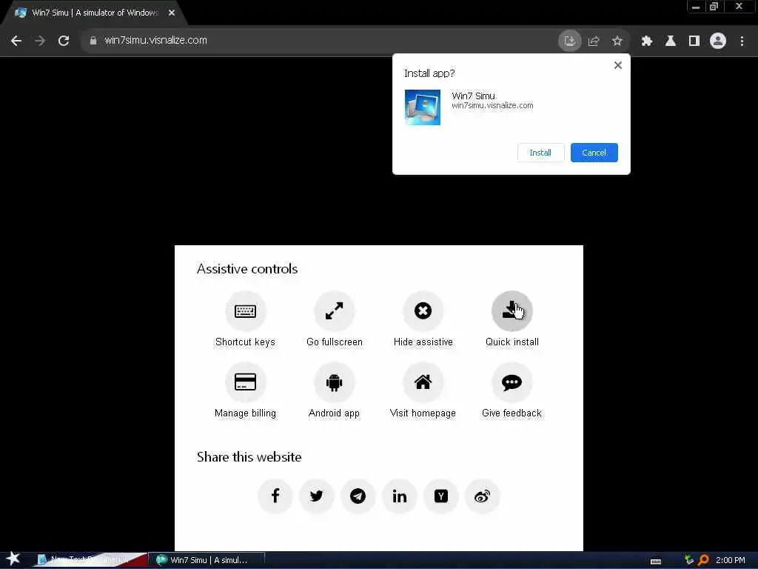Select the Hide assistive icon
The height and width of the screenshot is (569, 758).
point(423,310)
